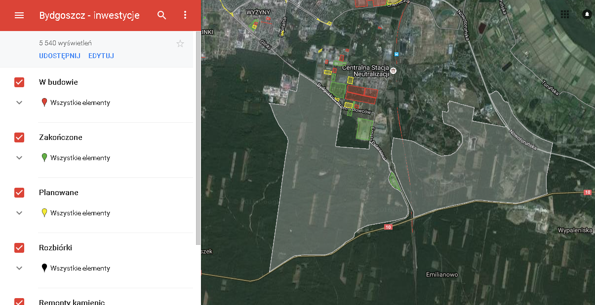Open the hamburger menu in the header

point(19,15)
